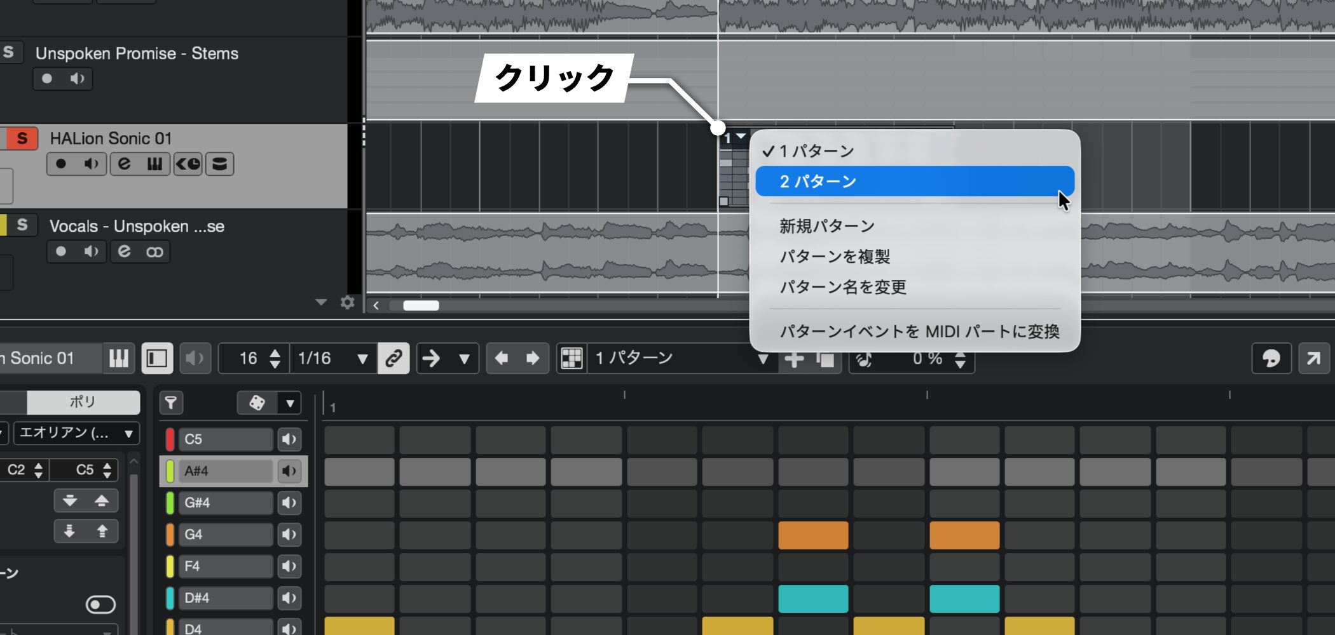Click パターンを複製 to duplicate the pattern
Image resolution: width=1335 pixels, height=635 pixels.
[834, 257]
